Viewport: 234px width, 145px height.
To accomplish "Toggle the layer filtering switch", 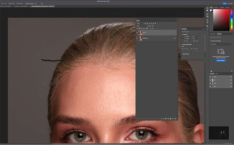I will 156,23.
